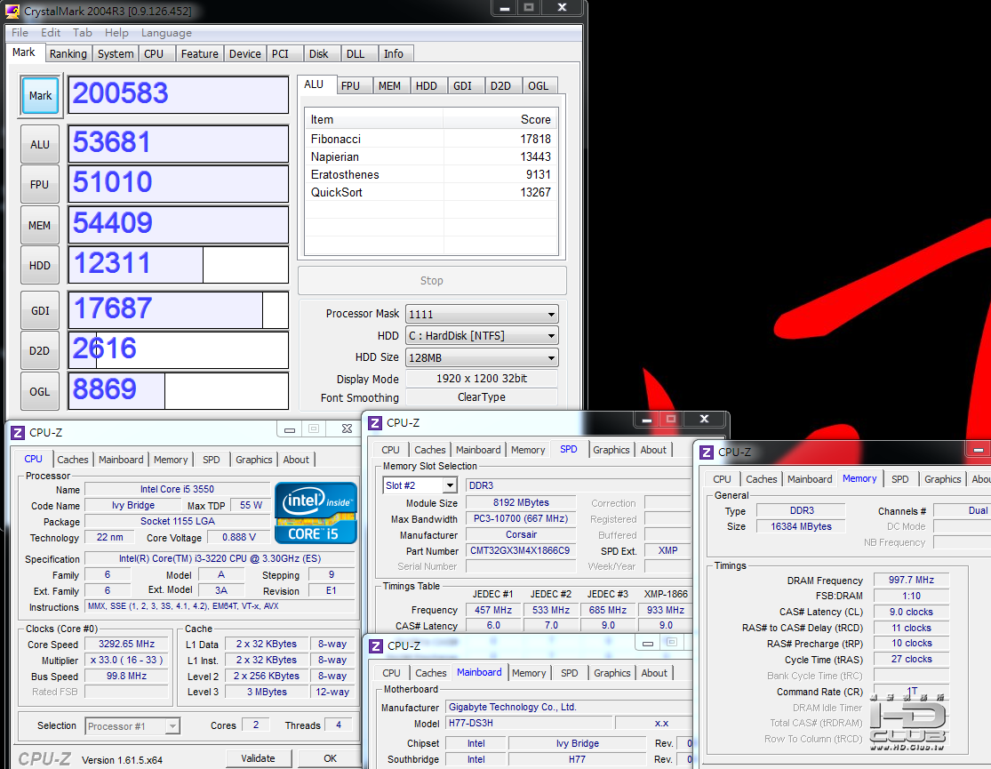Run the OGL benchmark button
Screen dimensions: 991x769
click(40, 390)
